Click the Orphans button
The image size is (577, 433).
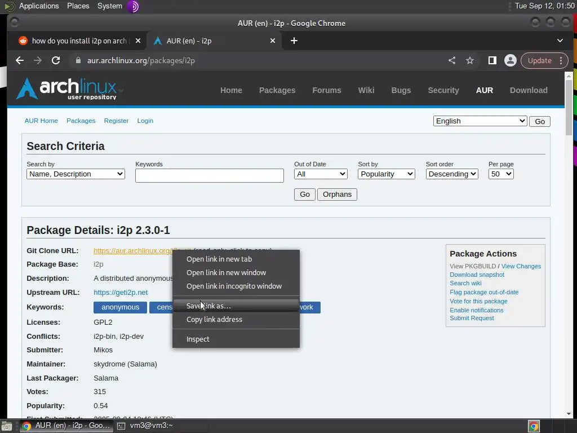click(337, 195)
